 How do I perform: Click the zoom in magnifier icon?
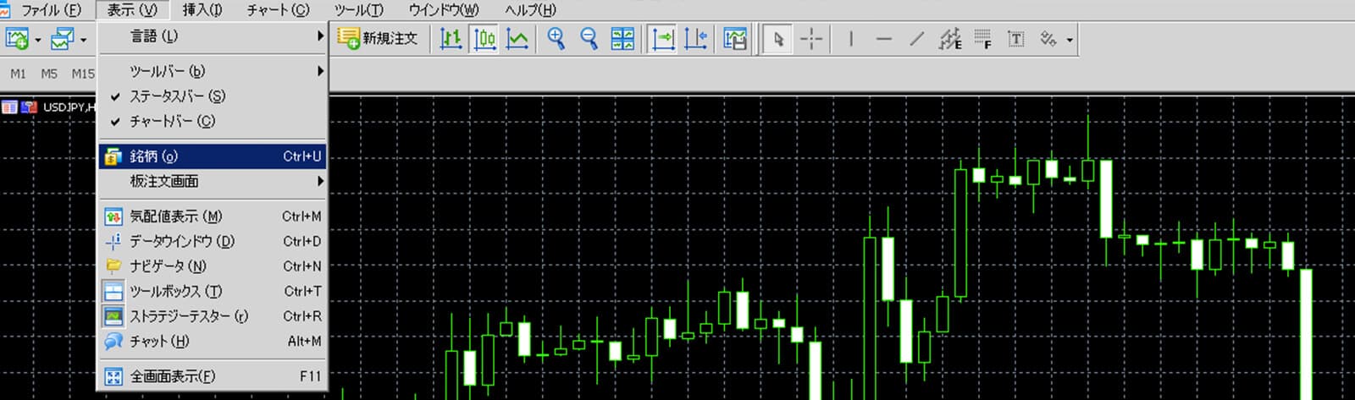point(556,39)
